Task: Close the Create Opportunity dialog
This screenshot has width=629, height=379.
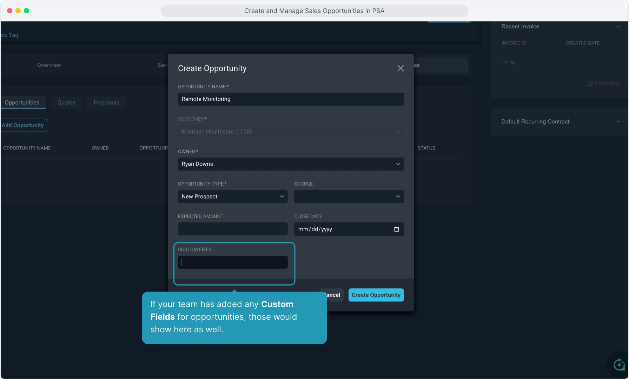Action: pyautogui.click(x=400, y=68)
